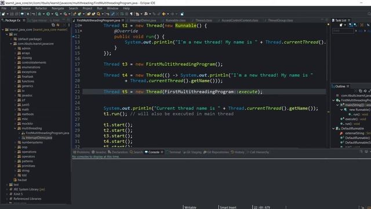Screen dimensions: 371x209
Task: Click the Pin Editor icon at toolbar end
Action: (182, 14)
